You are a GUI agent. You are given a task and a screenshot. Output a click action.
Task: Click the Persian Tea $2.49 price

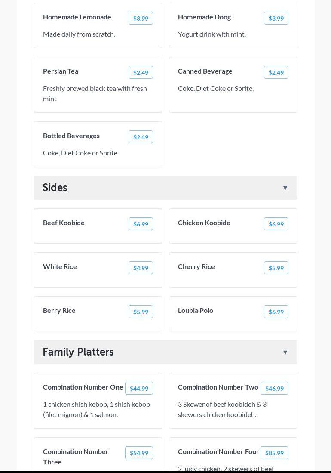click(141, 72)
